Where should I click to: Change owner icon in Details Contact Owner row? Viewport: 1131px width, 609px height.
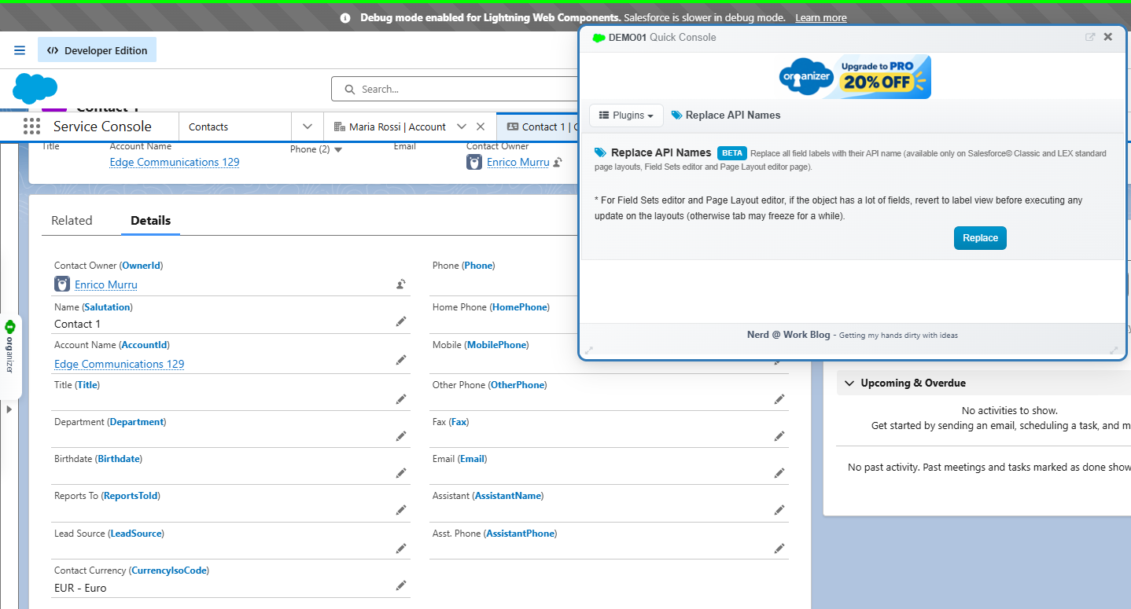401,284
